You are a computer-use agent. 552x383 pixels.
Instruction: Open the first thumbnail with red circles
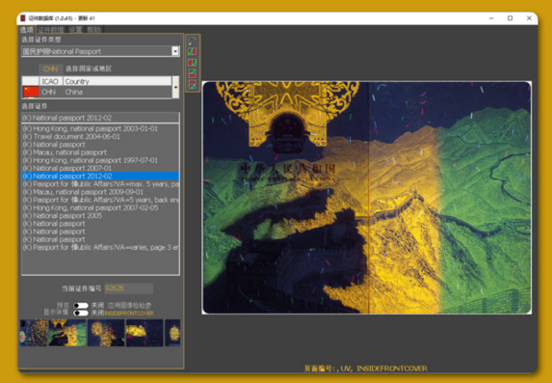pyautogui.click(x=34, y=333)
